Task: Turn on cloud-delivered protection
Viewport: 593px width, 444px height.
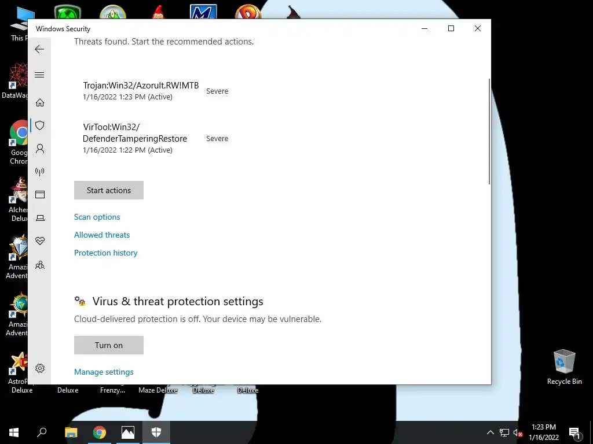Action: point(108,345)
